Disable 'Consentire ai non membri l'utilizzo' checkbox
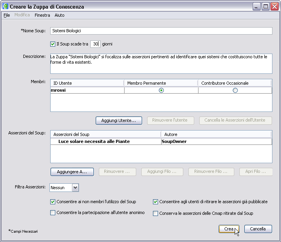The image size is (281, 242). tap(53, 202)
